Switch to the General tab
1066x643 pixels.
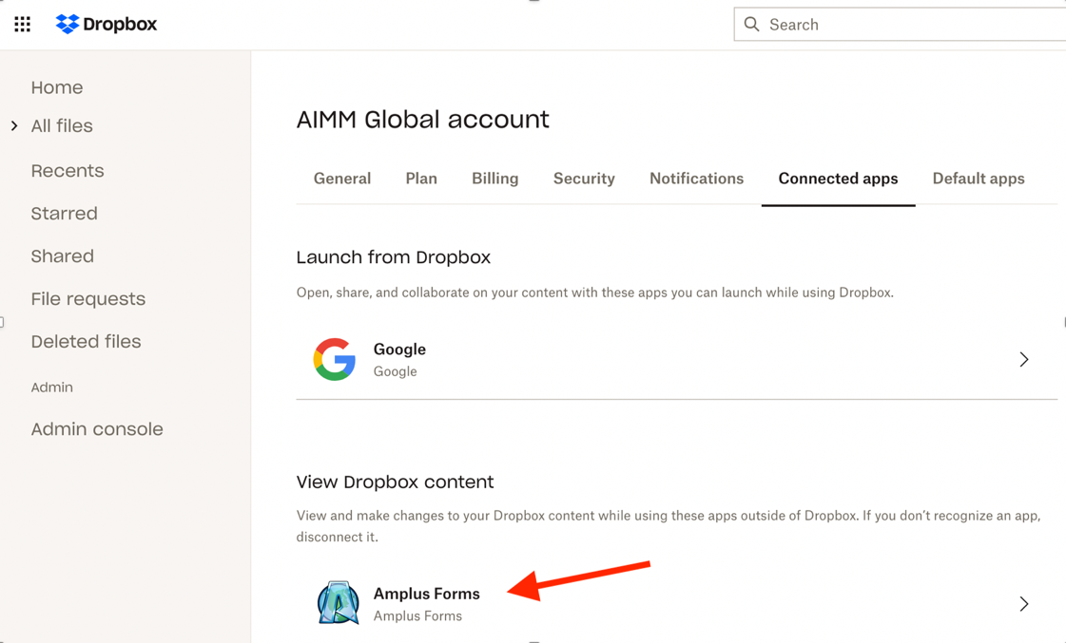342,179
